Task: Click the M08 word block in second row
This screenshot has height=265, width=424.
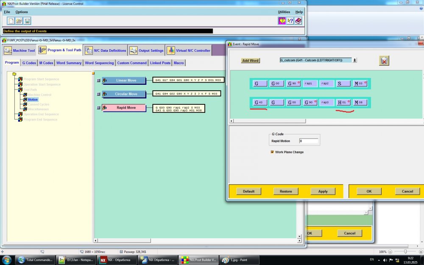Action: click(360, 103)
